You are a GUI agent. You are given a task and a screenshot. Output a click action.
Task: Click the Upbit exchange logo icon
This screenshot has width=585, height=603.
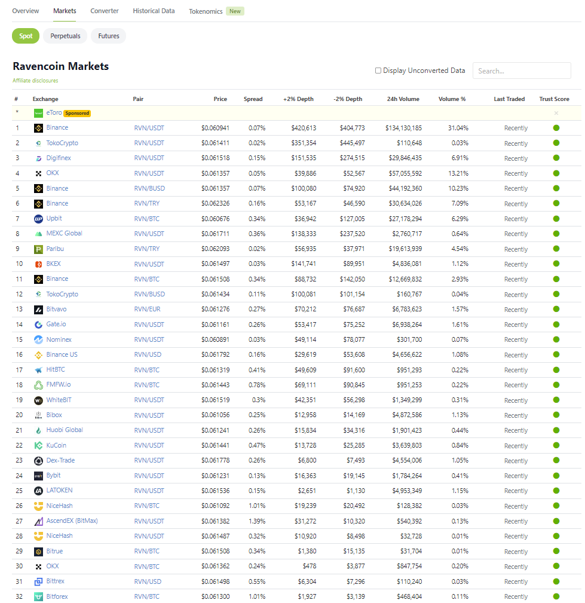pos(38,219)
